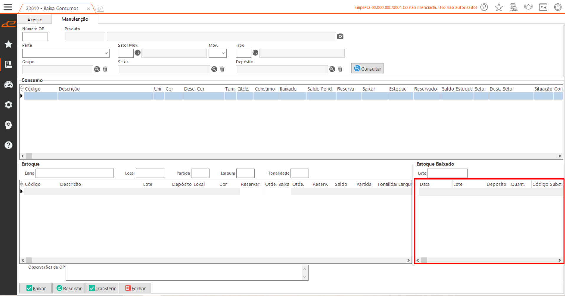Open the hamburger menu at top left
Screen dimensions: 565x296
coord(8,7)
